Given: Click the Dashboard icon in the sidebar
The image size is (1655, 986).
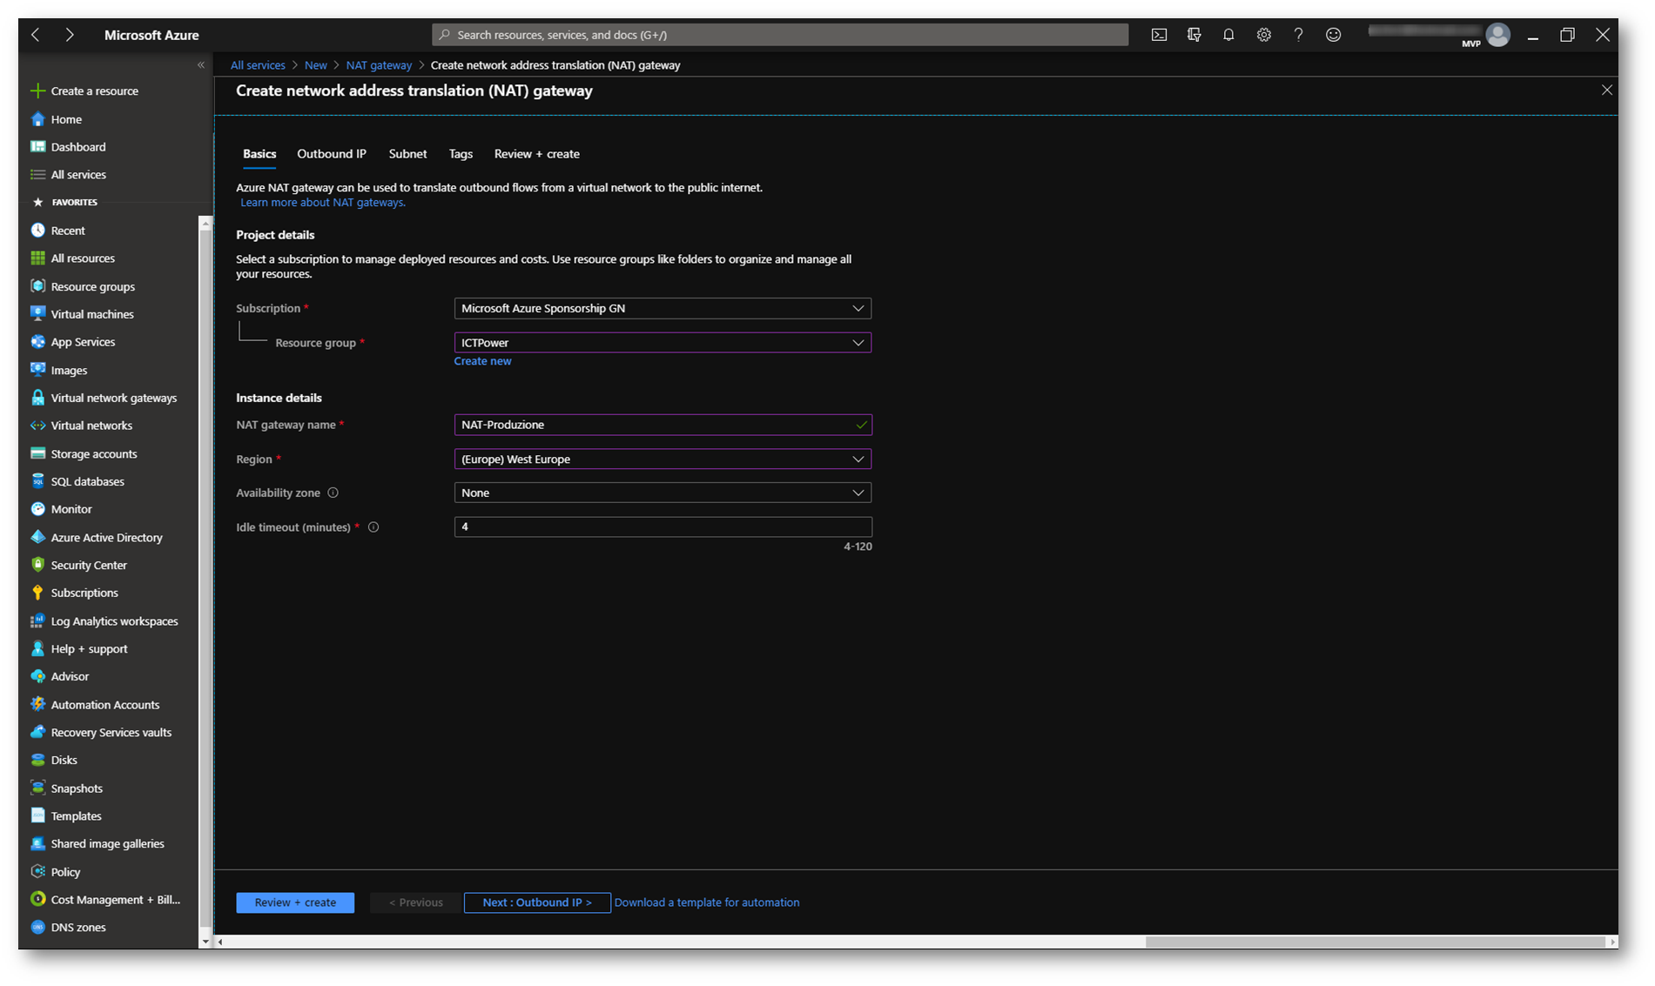Looking at the screenshot, I should coord(37,147).
